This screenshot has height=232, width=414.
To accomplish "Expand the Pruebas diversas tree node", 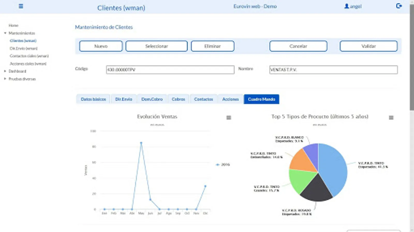I will pyautogui.click(x=5, y=79).
